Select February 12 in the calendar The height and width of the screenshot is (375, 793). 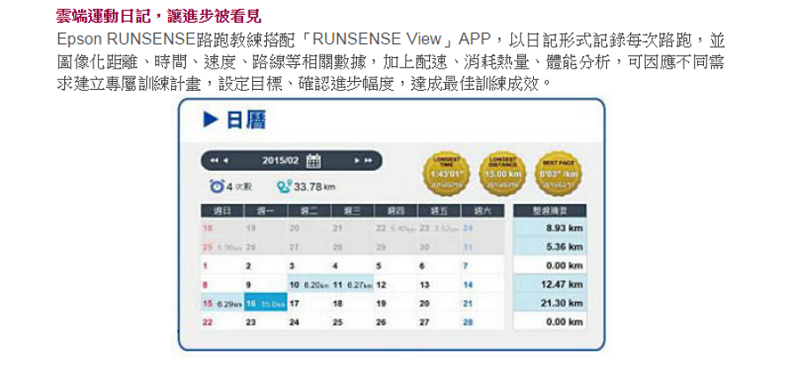click(396, 285)
